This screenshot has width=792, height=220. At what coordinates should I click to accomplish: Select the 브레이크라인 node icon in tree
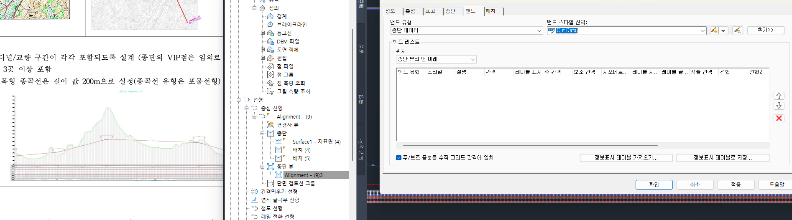tap(270, 25)
